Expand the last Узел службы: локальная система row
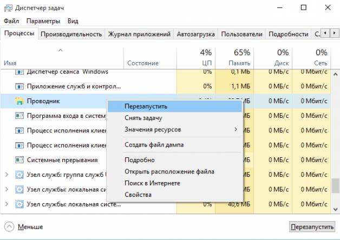340x240 pixels. coord(6,204)
